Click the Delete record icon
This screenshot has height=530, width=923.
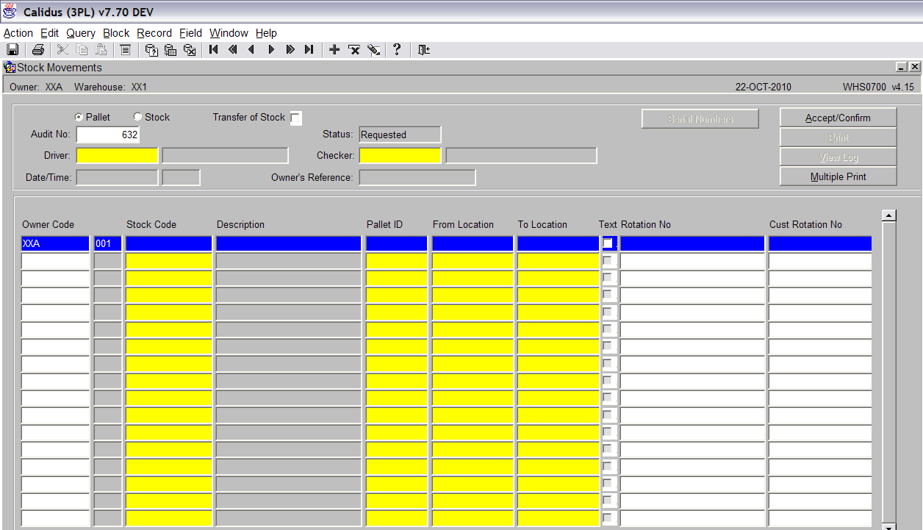(x=354, y=50)
